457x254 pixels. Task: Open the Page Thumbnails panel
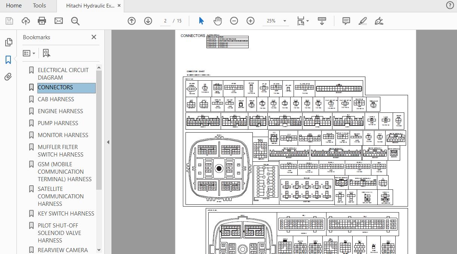pyautogui.click(x=8, y=42)
